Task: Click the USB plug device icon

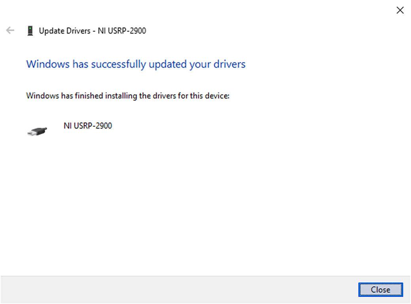Action: (x=37, y=131)
